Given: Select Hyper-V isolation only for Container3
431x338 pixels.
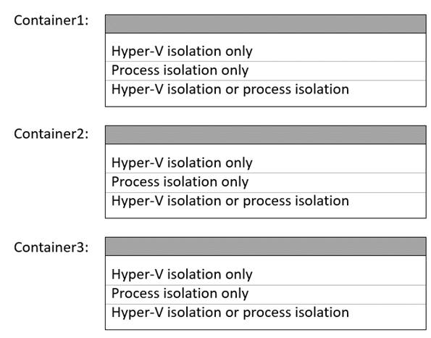Looking at the screenshot, I should pyautogui.click(x=266, y=275).
